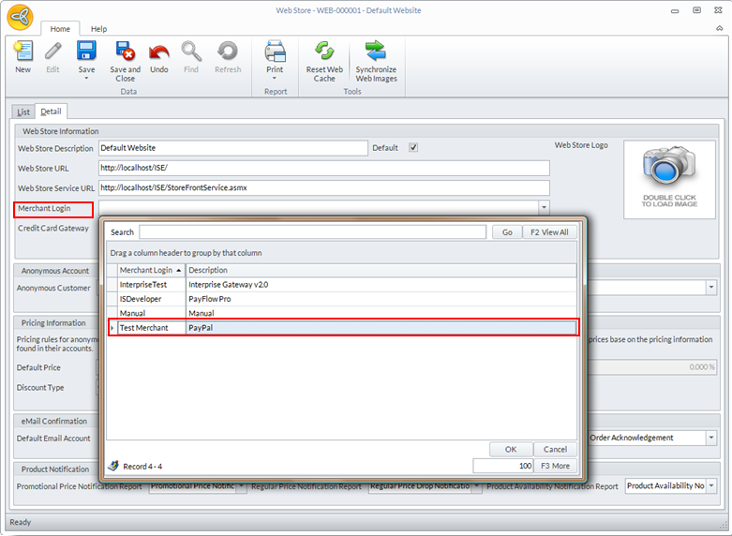732x536 pixels.
Task: Click Reset Web Cache icon
Action: click(x=324, y=52)
